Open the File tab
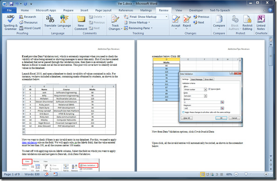This screenshot has height=181, width=277. pos(9,10)
